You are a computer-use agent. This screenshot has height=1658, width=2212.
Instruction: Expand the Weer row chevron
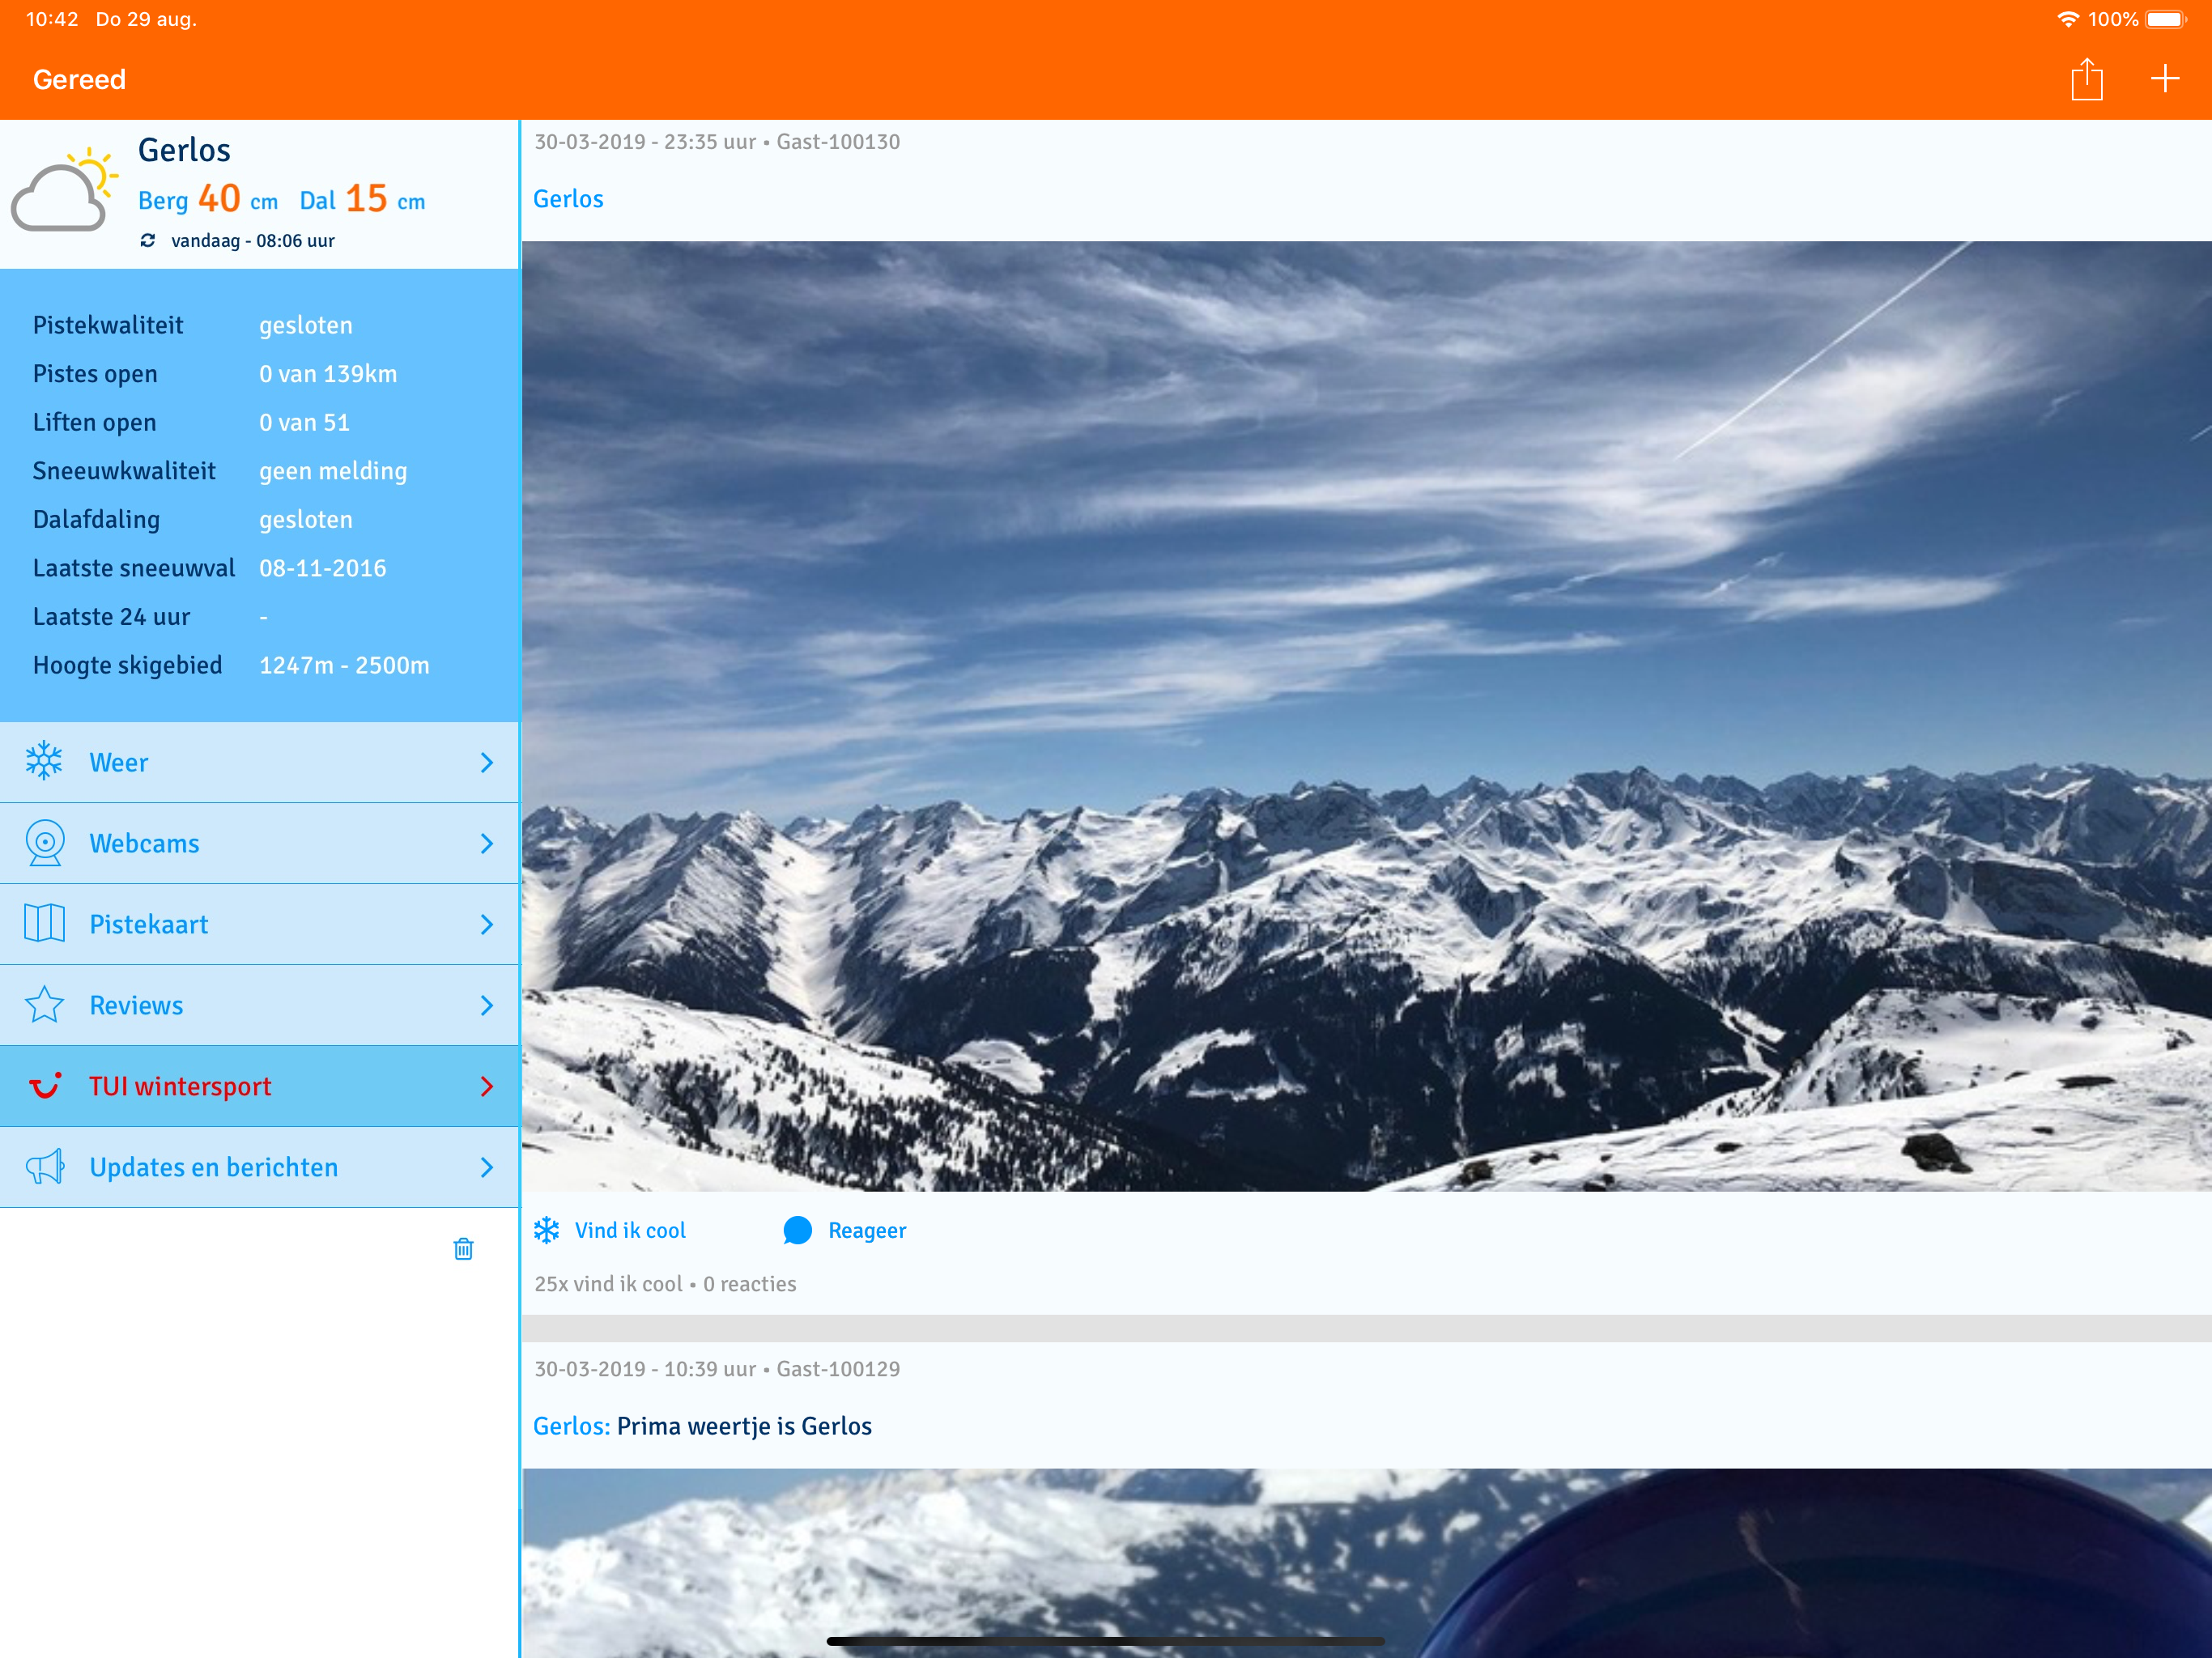pos(487,763)
